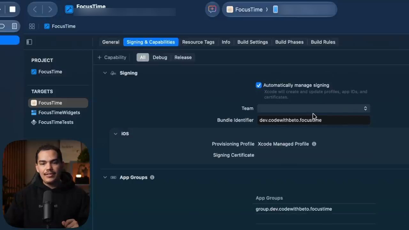Open the Build Phases tab
The image size is (409, 230).
(x=289, y=42)
